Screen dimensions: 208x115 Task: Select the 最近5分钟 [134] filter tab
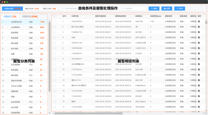pos(32,9)
